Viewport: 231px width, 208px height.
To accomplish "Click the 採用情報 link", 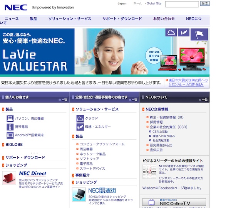I will [156, 122].
